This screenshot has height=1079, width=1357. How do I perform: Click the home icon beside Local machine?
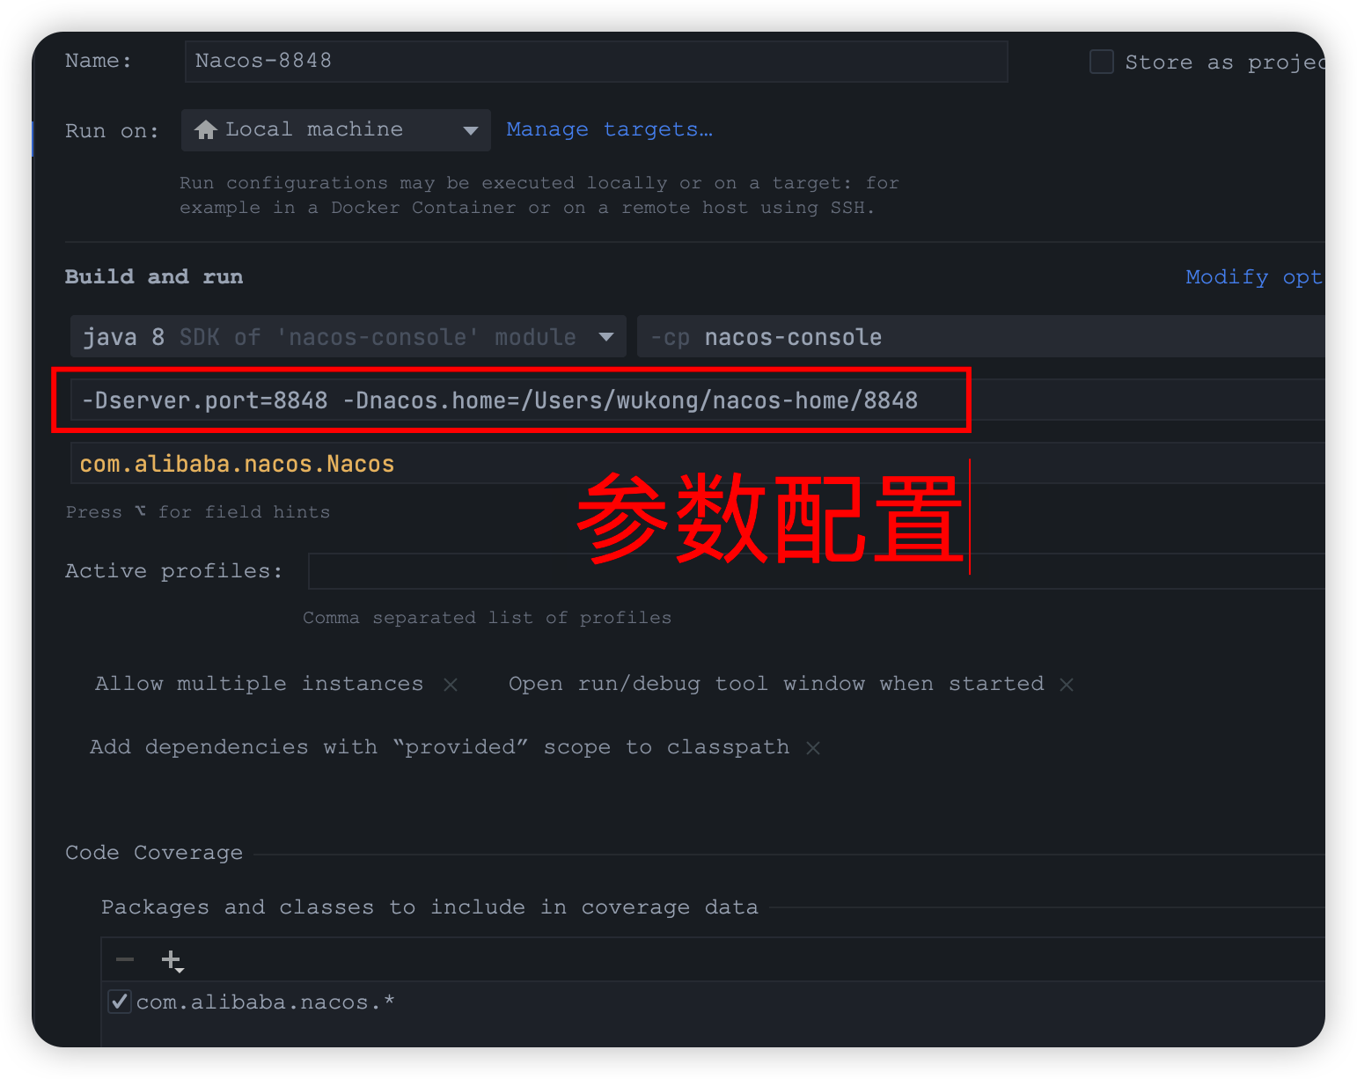(x=206, y=130)
